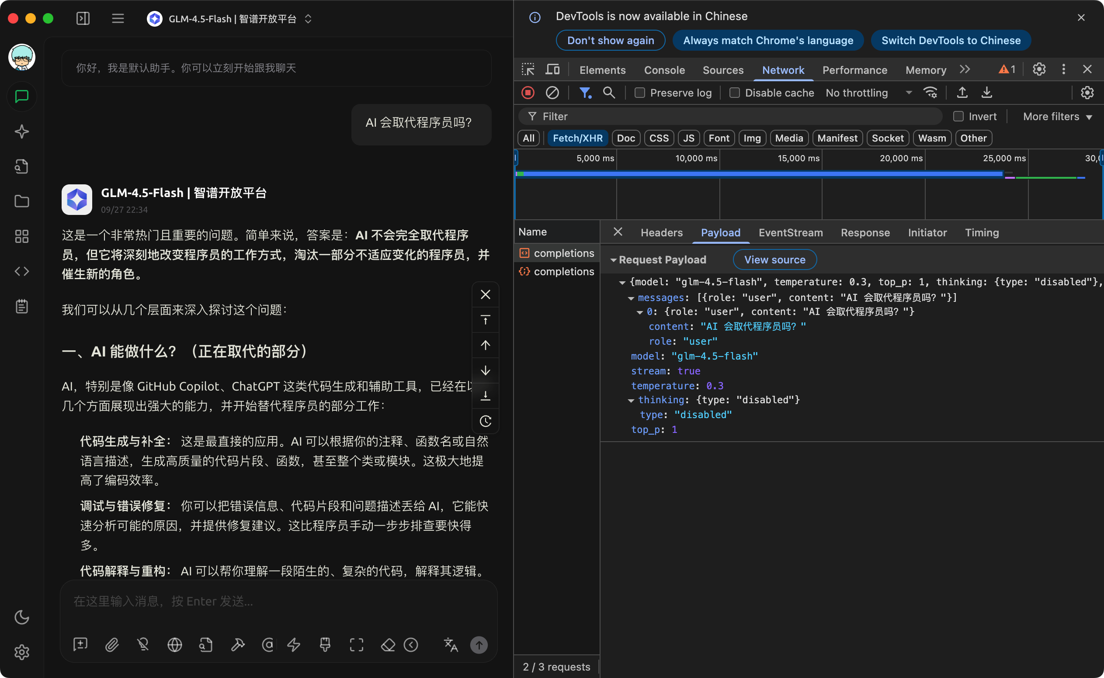This screenshot has height=678, width=1104.
Task: Click the message input field
Action: pos(278,601)
